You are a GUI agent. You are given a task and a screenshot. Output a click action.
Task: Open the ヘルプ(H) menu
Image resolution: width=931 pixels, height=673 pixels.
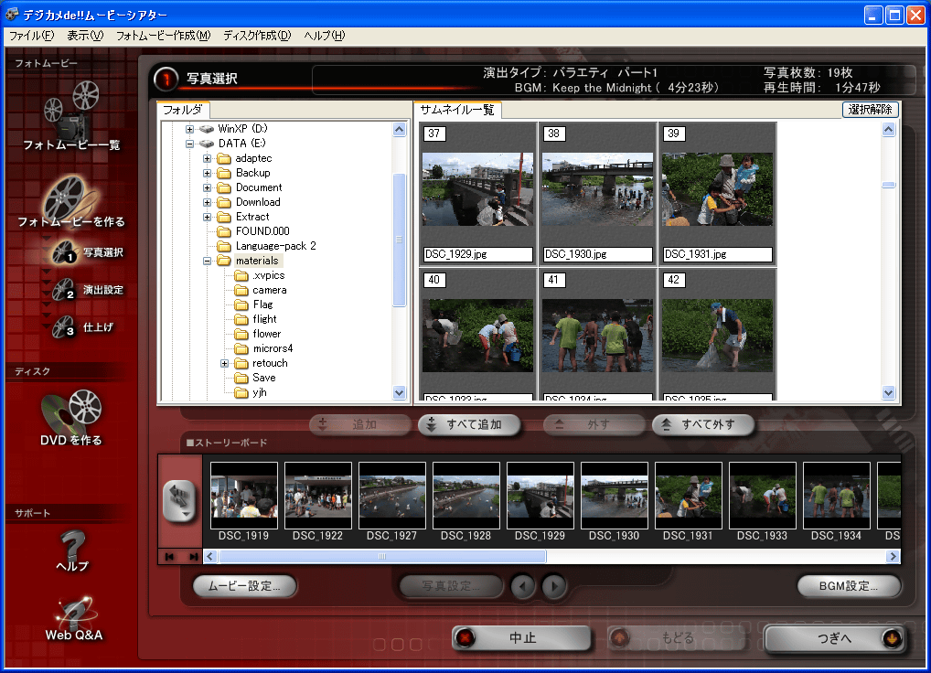coord(324,36)
